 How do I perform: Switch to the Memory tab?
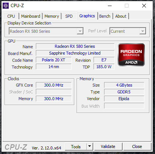pyautogui.click(x=52, y=16)
